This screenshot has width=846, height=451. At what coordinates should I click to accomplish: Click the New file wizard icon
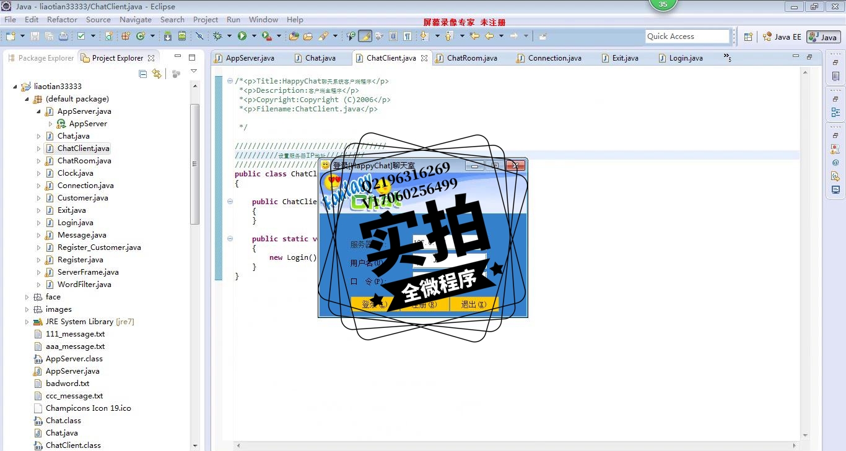click(11, 37)
